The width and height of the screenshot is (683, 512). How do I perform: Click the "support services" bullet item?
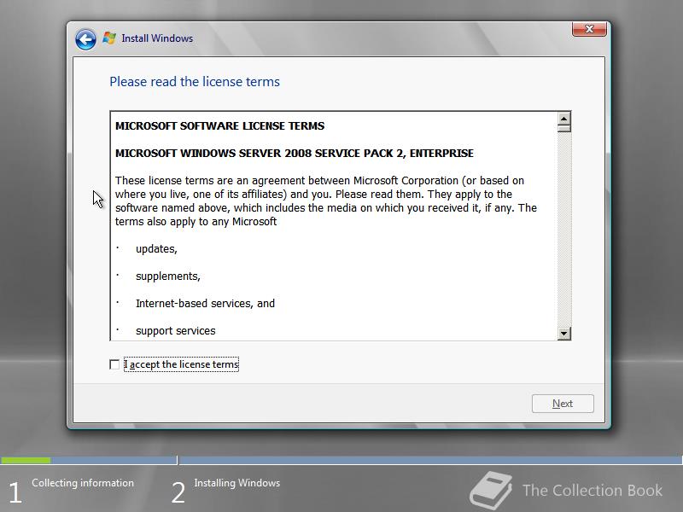point(176,331)
